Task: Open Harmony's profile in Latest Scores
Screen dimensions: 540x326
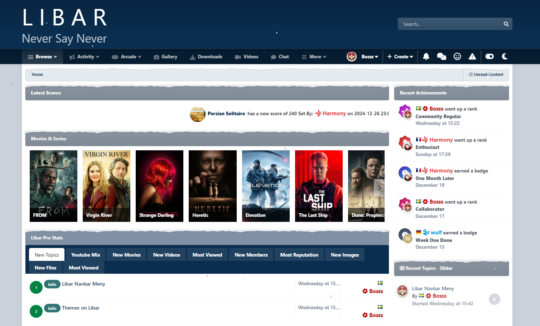Action: pyautogui.click(x=334, y=113)
